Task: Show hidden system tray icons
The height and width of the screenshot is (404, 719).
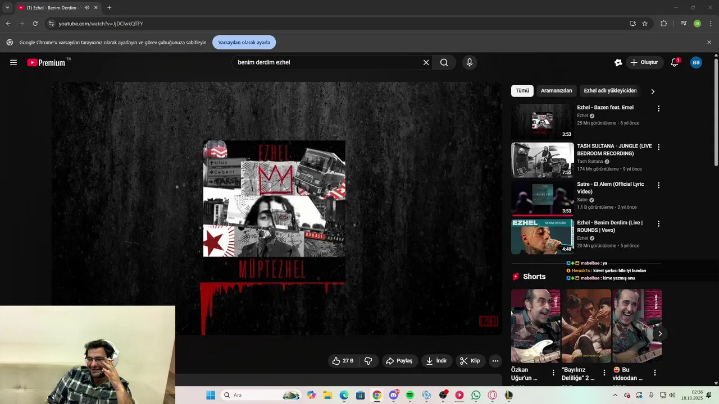Action: click(615, 395)
